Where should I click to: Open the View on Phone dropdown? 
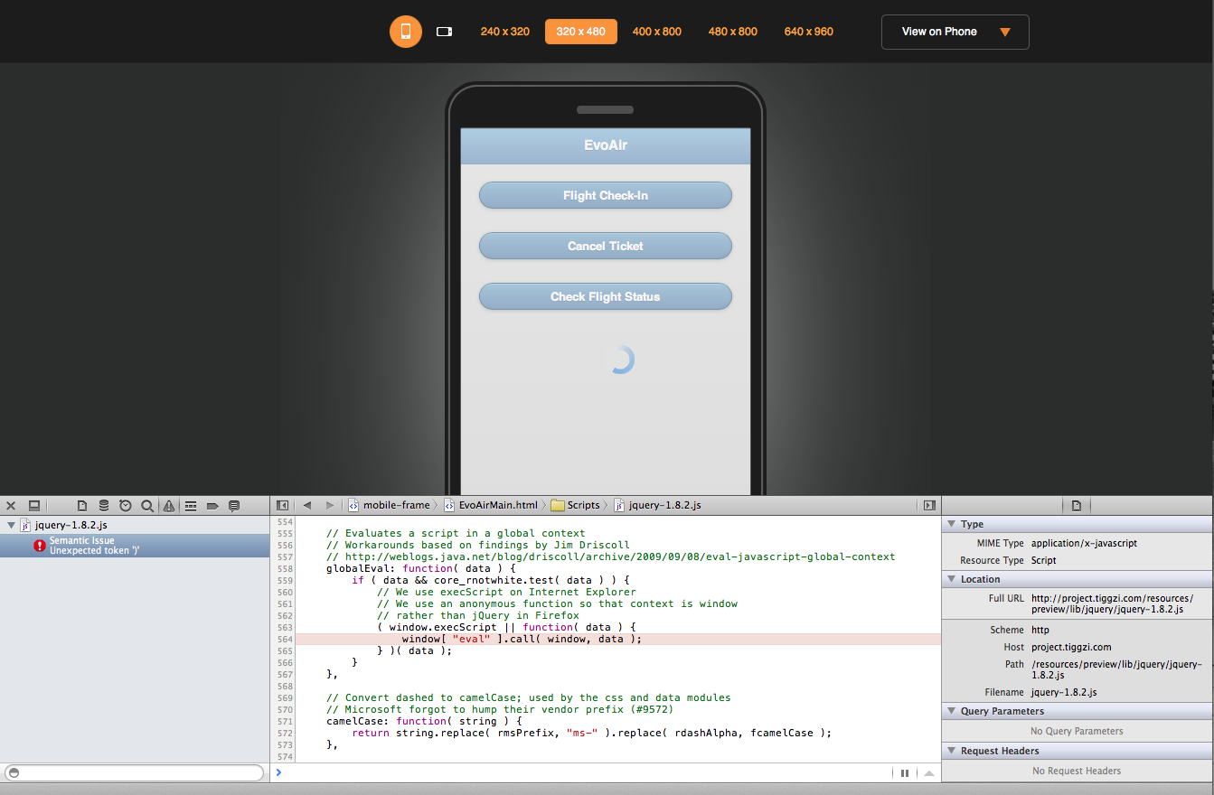[955, 32]
